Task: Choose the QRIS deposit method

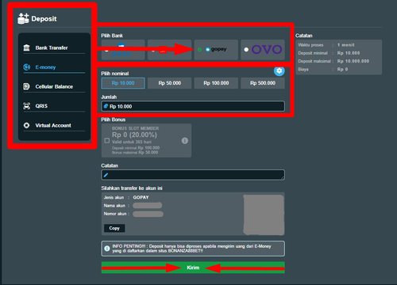Action: click(x=54, y=106)
